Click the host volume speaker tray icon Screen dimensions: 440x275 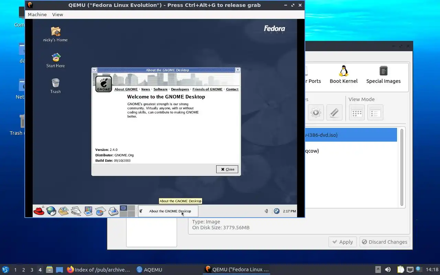pyautogui.click(x=388, y=270)
